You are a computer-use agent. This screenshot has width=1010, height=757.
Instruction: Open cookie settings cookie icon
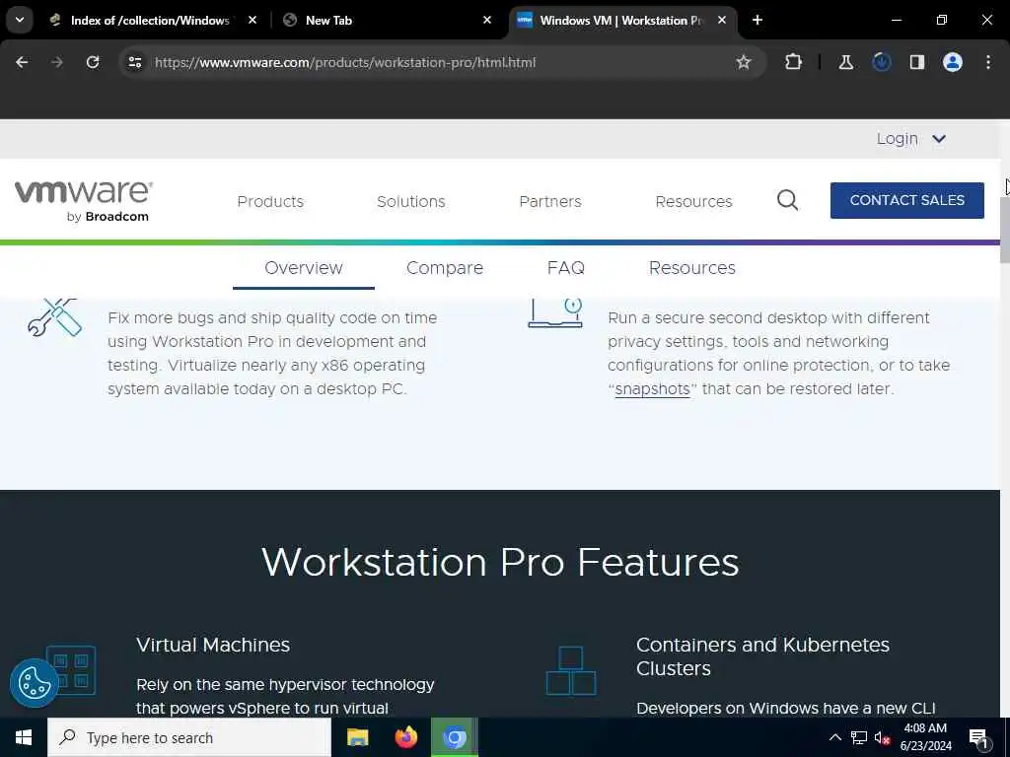click(35, 683)
